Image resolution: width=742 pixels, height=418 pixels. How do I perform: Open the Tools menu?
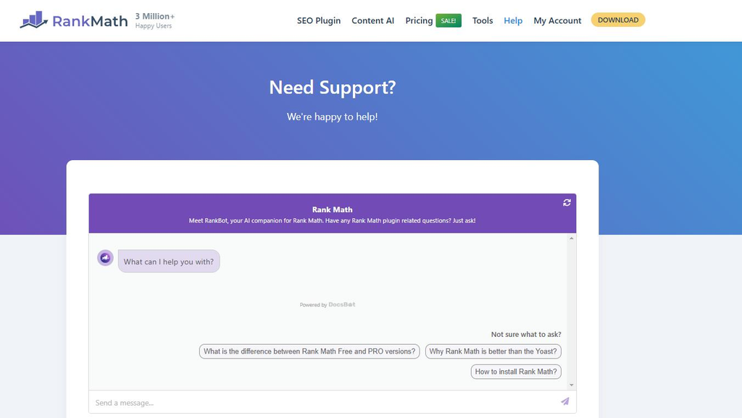click(x=482, y=20)
